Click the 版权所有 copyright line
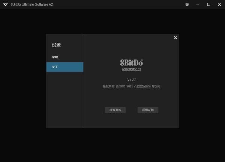This screenshot has height=162, width=225. pos(132,86)
